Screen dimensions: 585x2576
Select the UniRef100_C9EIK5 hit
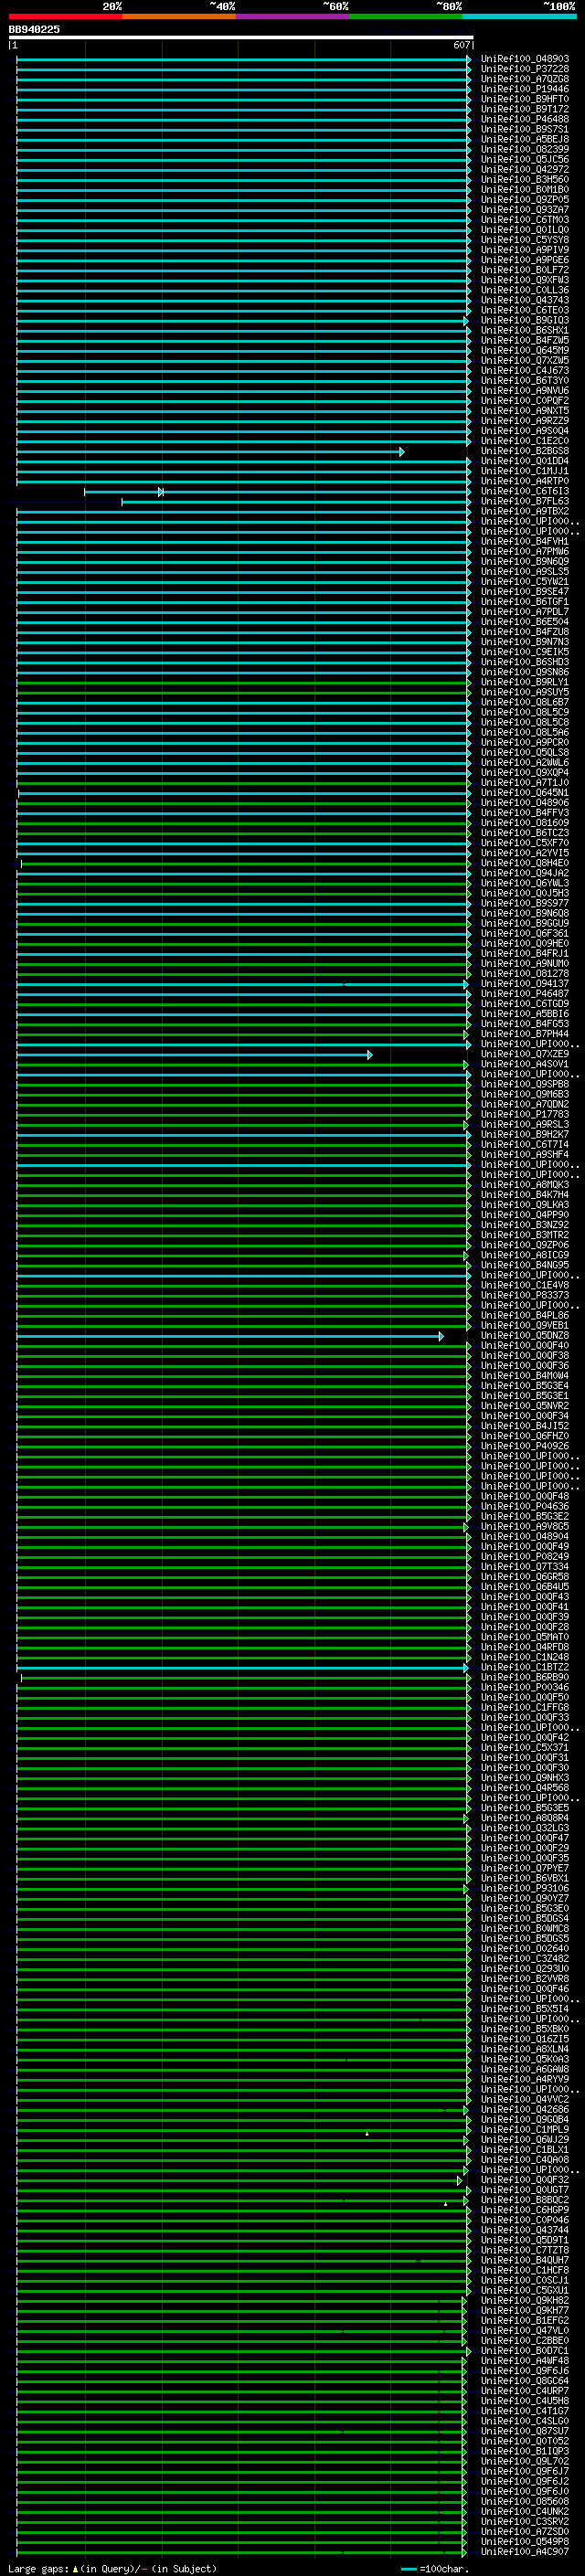525,652
